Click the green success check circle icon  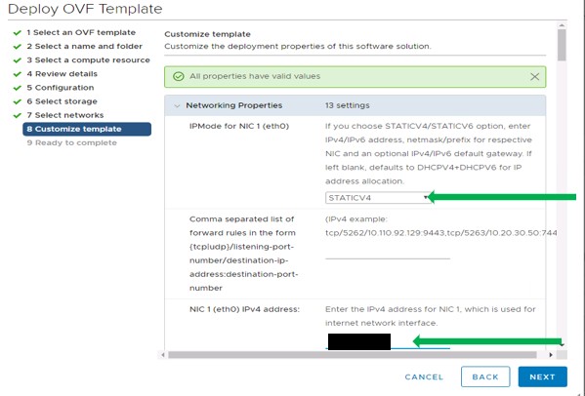[x=179, y=76]
